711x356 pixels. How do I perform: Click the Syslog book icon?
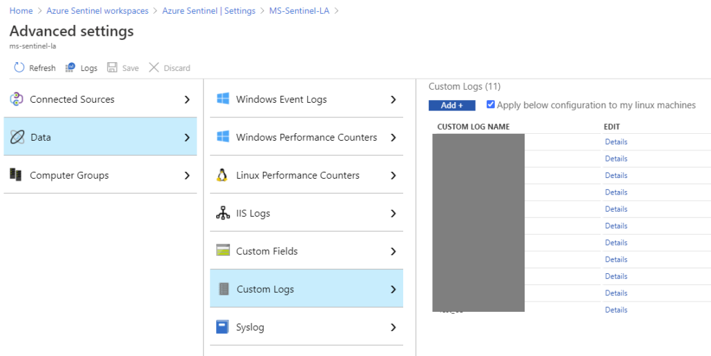[x=222, y=327]
